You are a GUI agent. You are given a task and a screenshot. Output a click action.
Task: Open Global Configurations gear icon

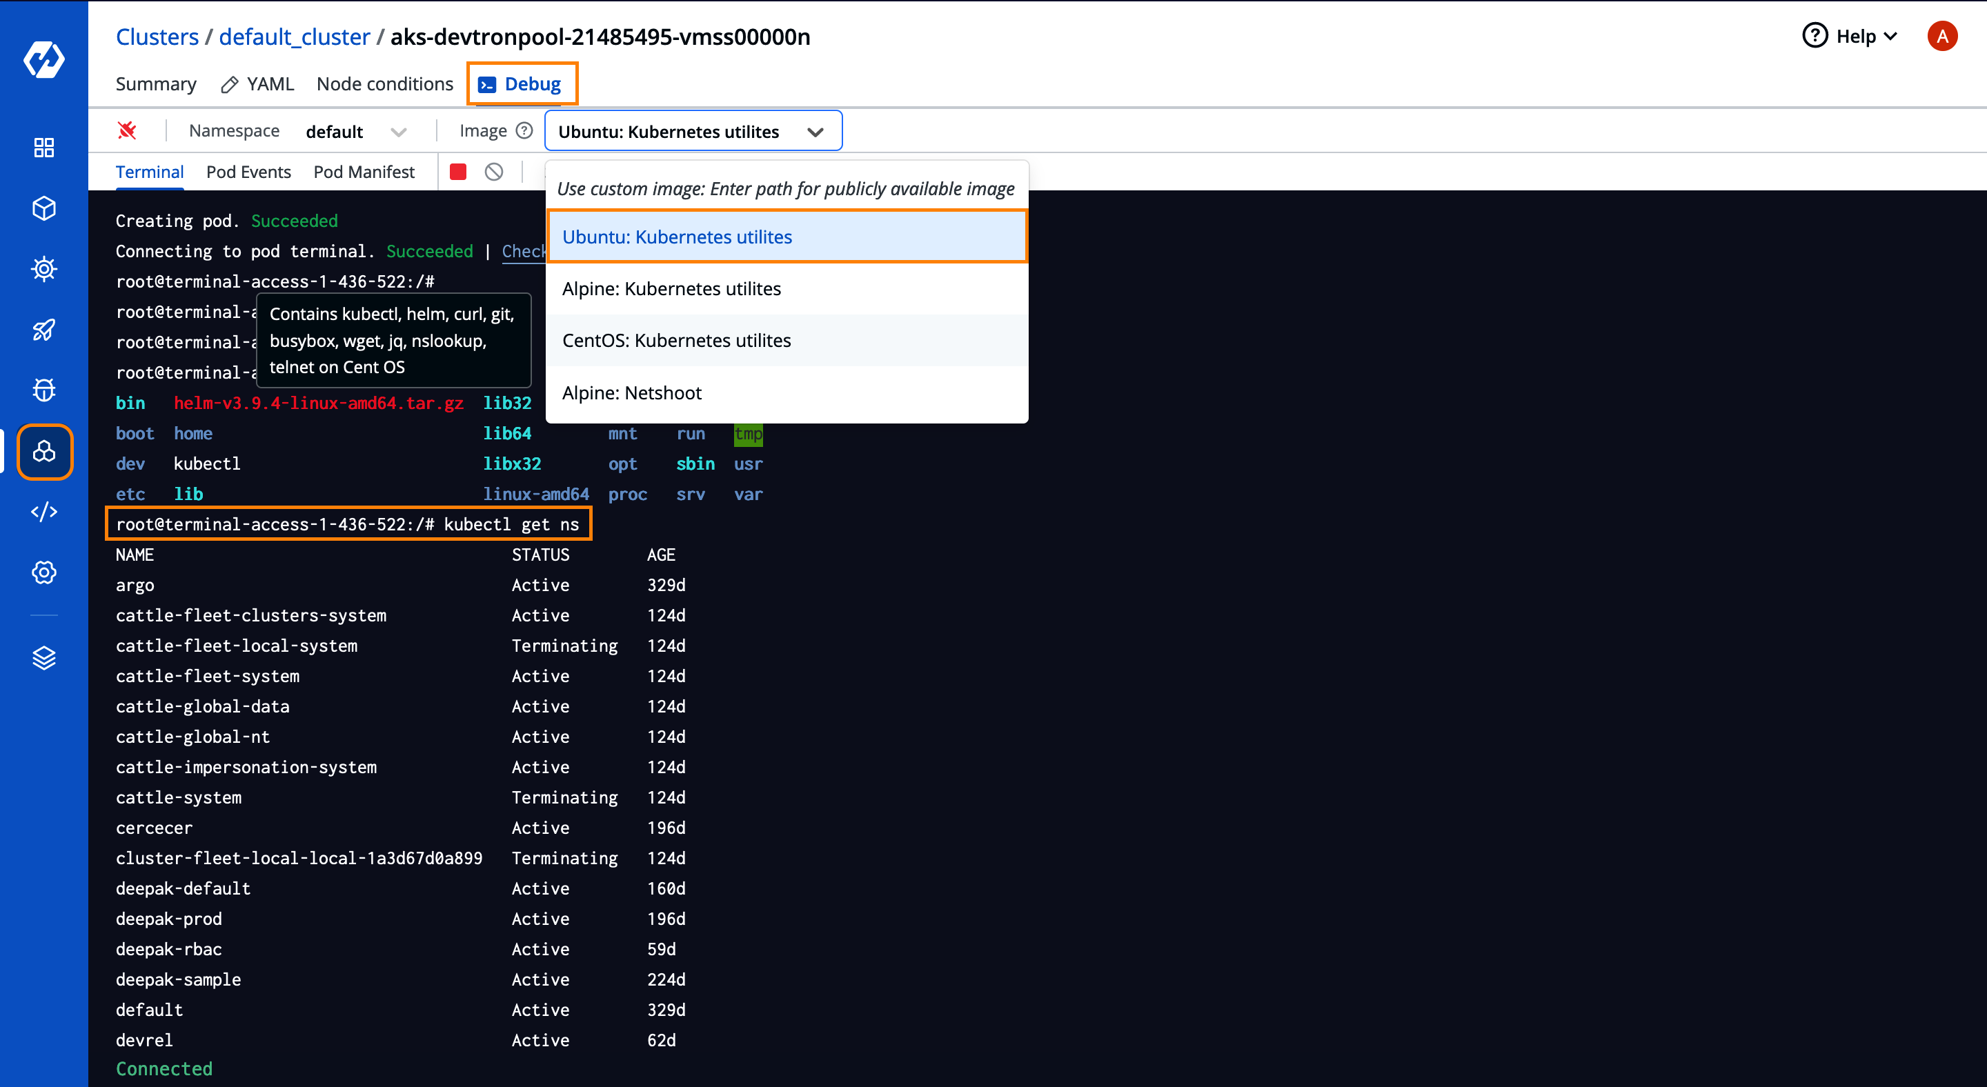44,572
